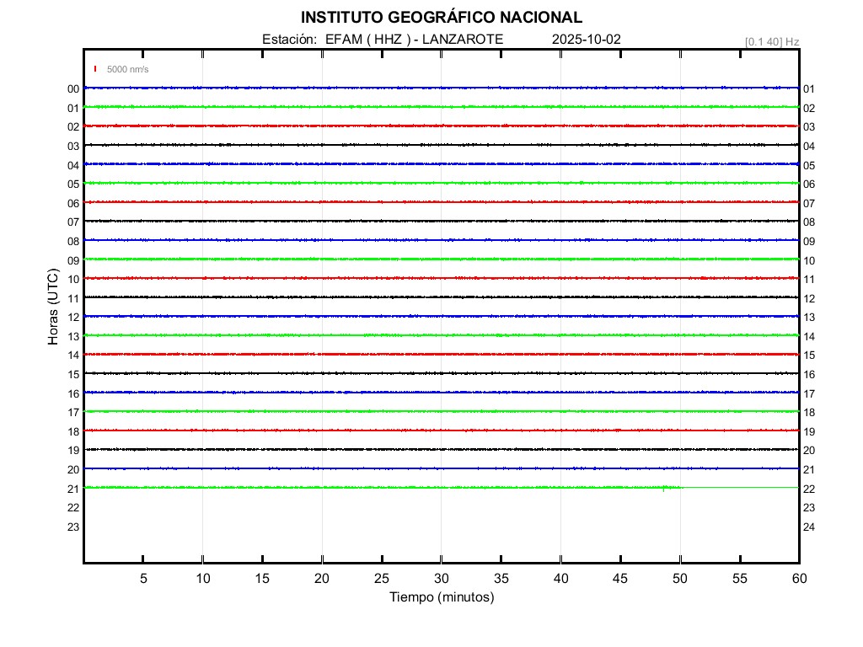Viewport: 863px width, 647px height.
Task: Click the 60 minute tick label
Action: click(x=798, y=578)
